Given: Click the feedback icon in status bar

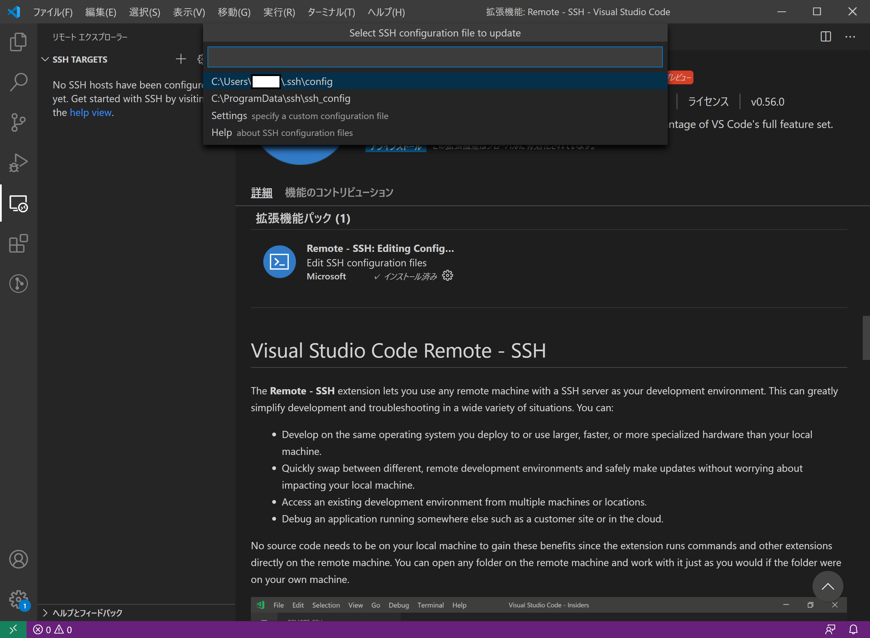Looking at the screenshot, I should (830, 629).
